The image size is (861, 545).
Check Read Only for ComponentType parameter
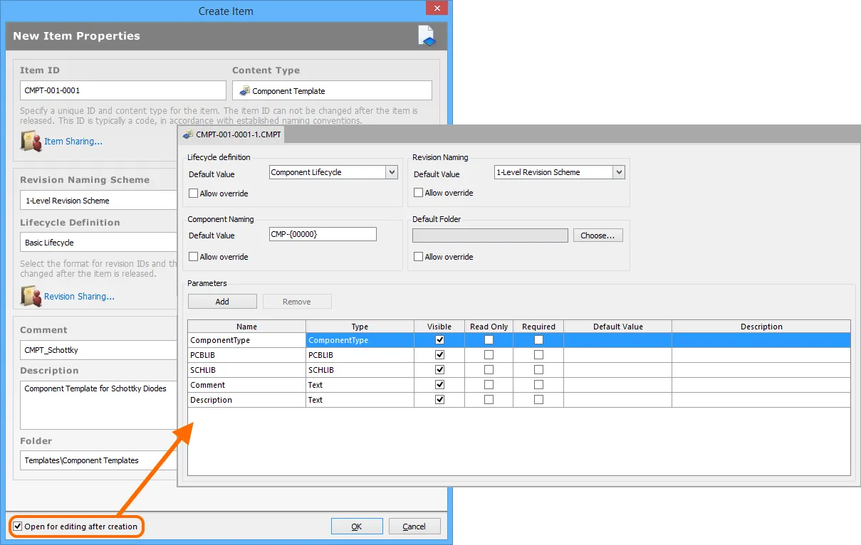[489, 340]
